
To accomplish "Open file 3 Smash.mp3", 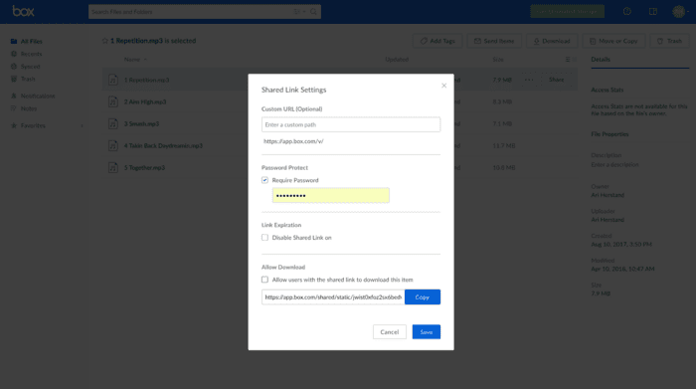I will pos(141,123).
